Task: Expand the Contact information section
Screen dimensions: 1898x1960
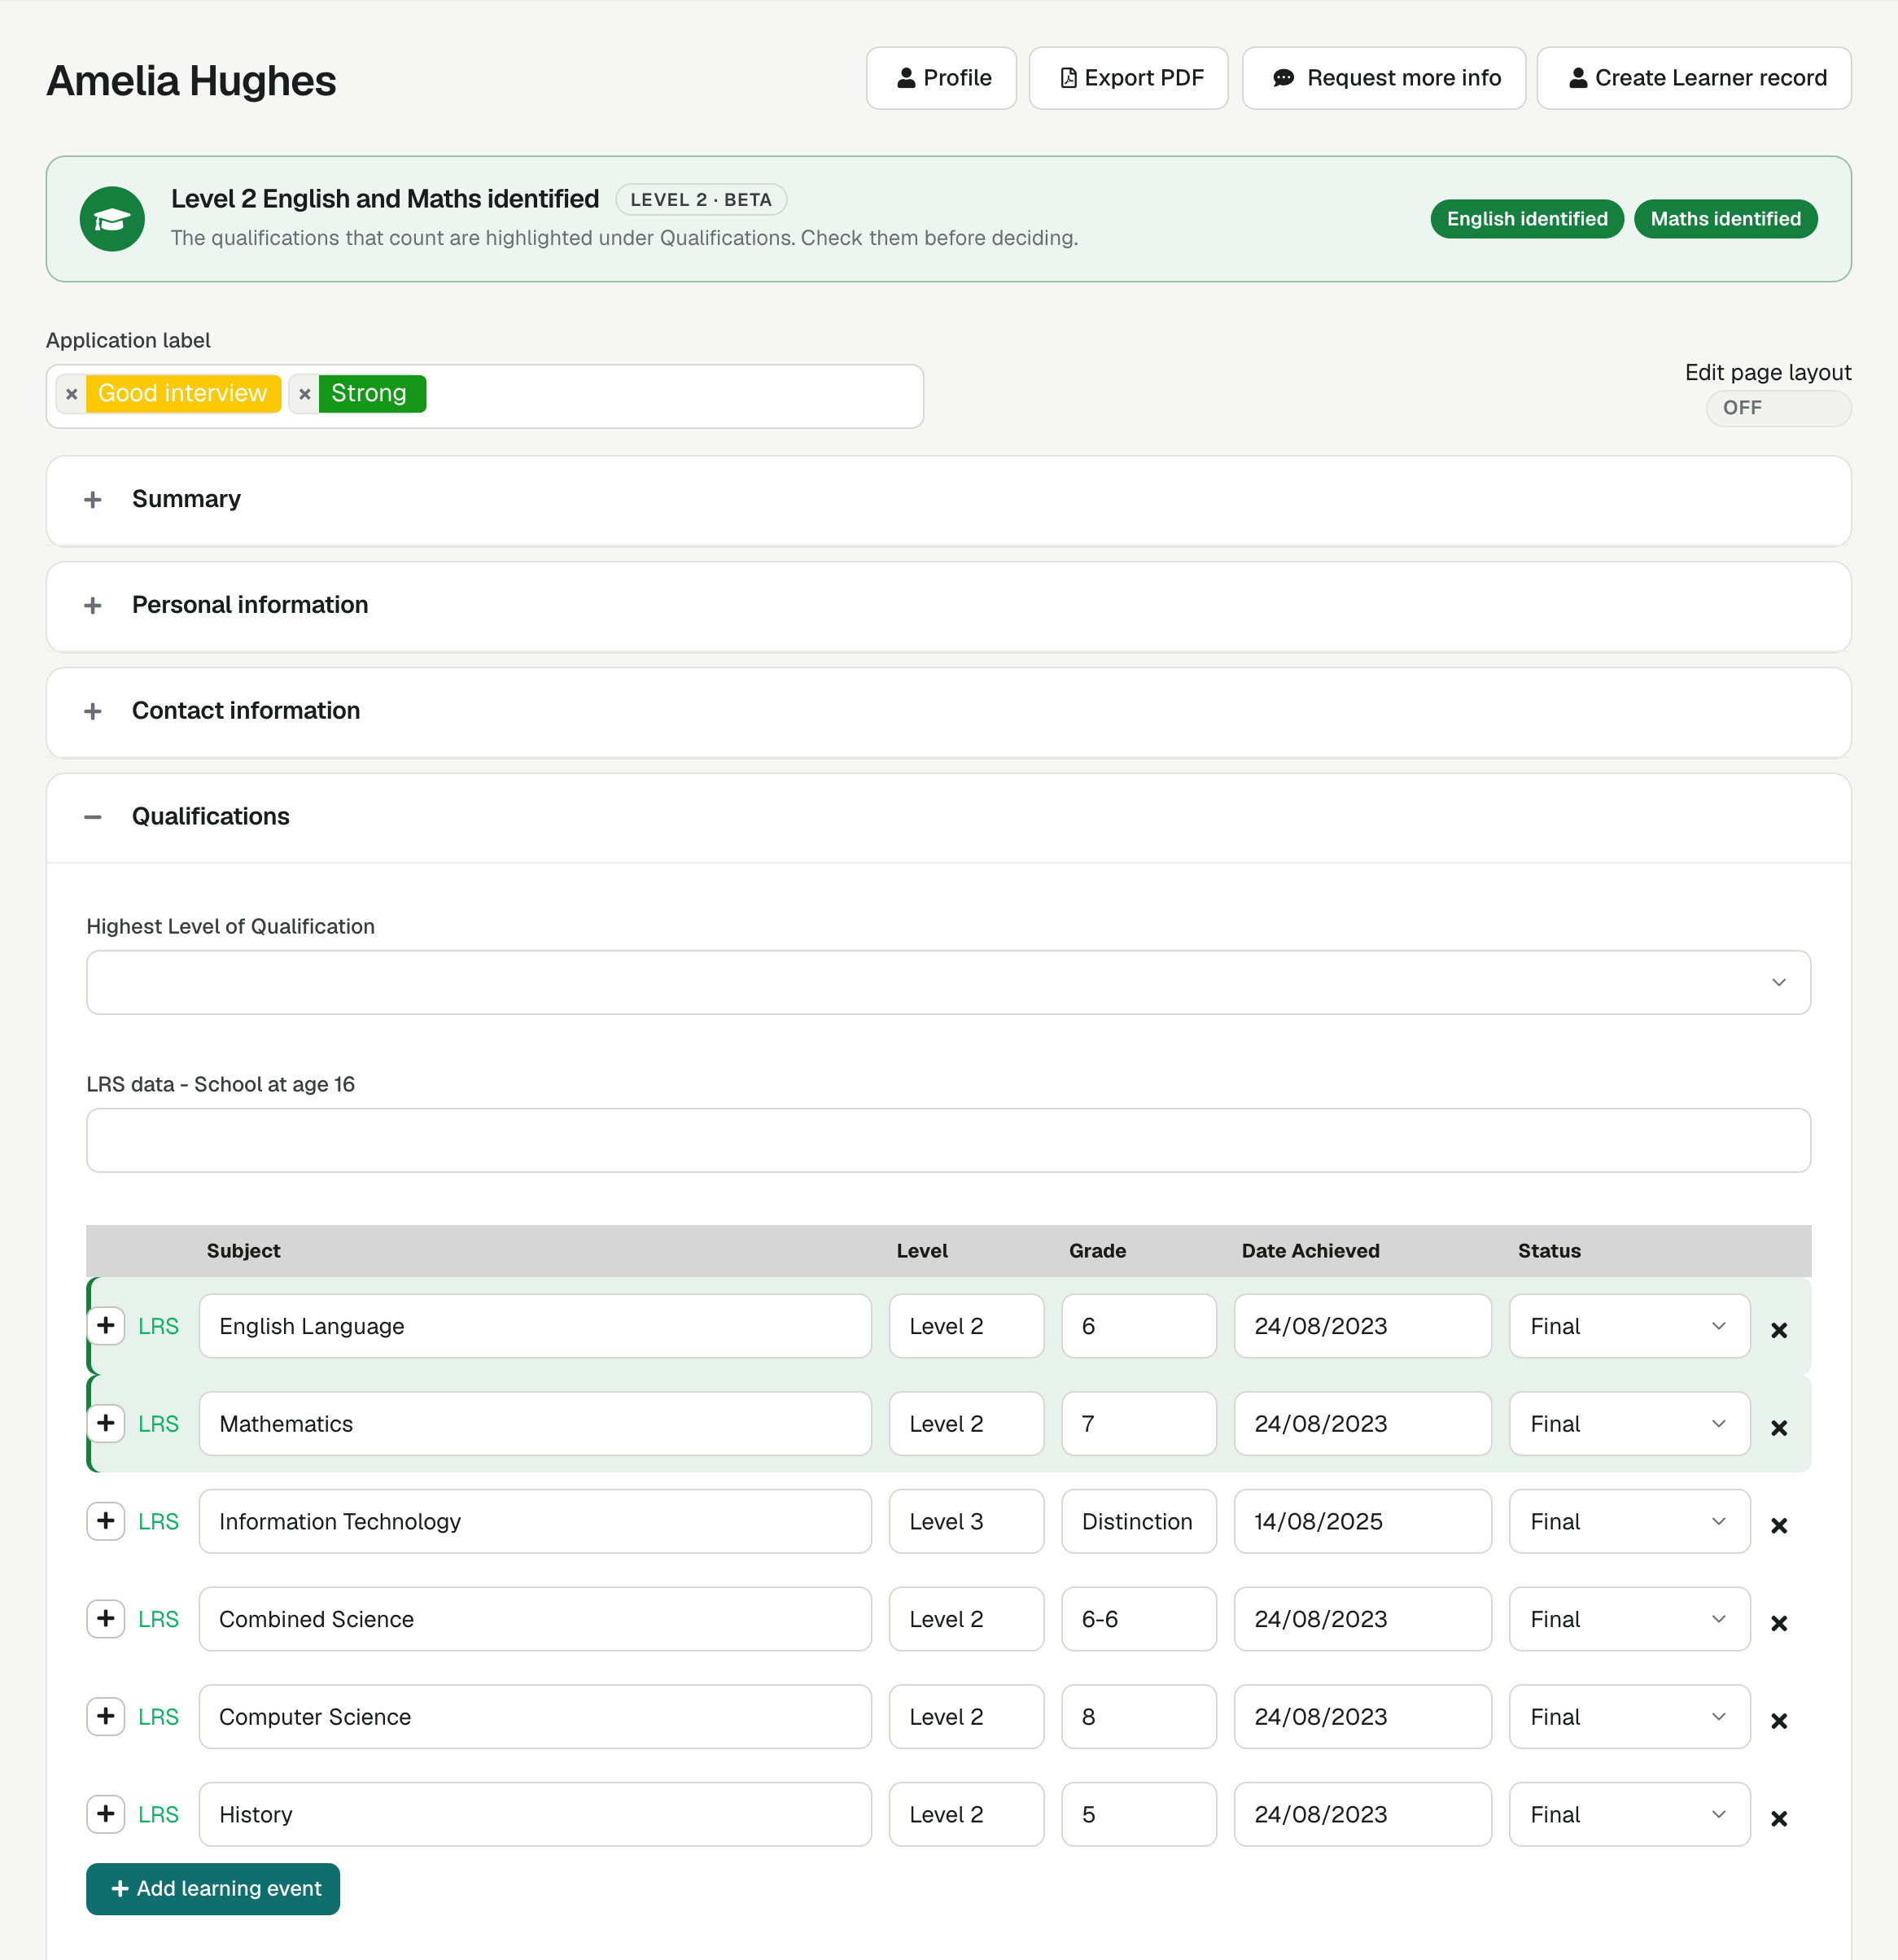Action: click(948, 711)
